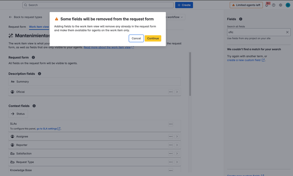
Task: Clear the fields search with the X icon
Action: 287,32
